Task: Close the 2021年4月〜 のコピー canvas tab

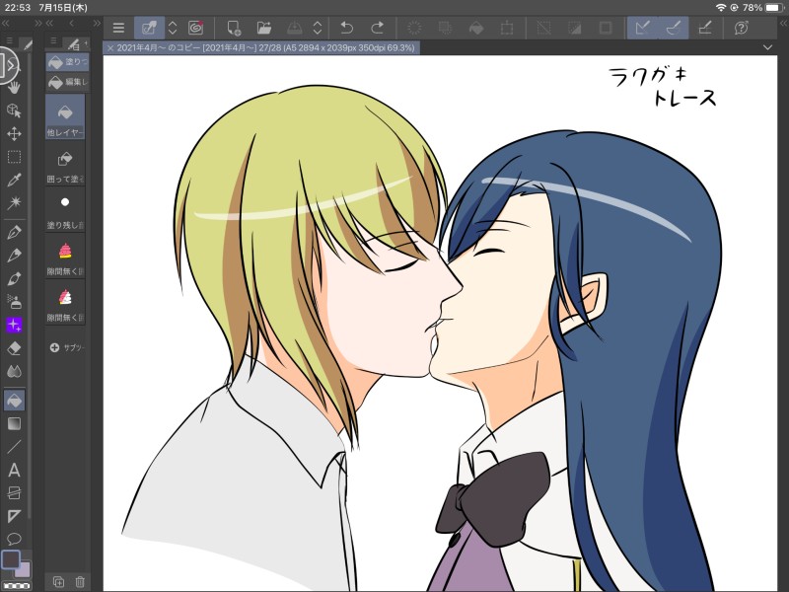Action: pos(110,47)
